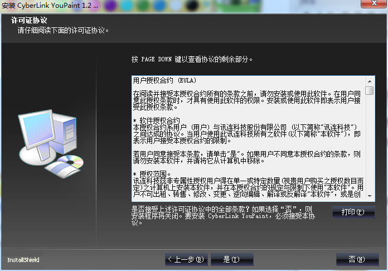Click the EULA scrollbar up arrow

pyautogui.click(x=370, y=81)
